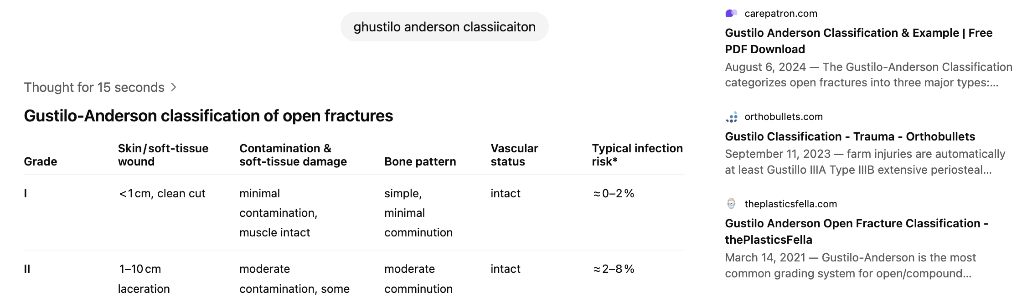Viewport: 1022px width, 301px height.
Task: Click the orthobullets.com source domain text
Action: [784, 117]
